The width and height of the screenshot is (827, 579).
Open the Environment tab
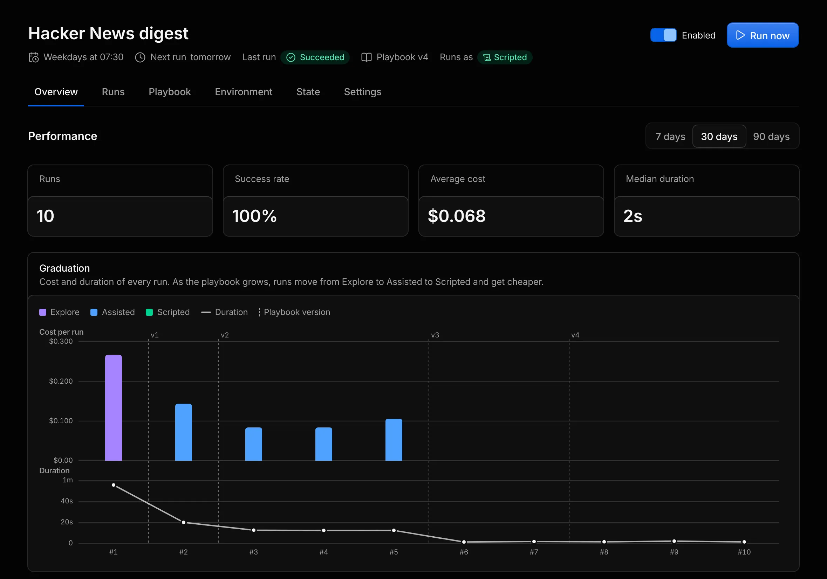(244, 92)
